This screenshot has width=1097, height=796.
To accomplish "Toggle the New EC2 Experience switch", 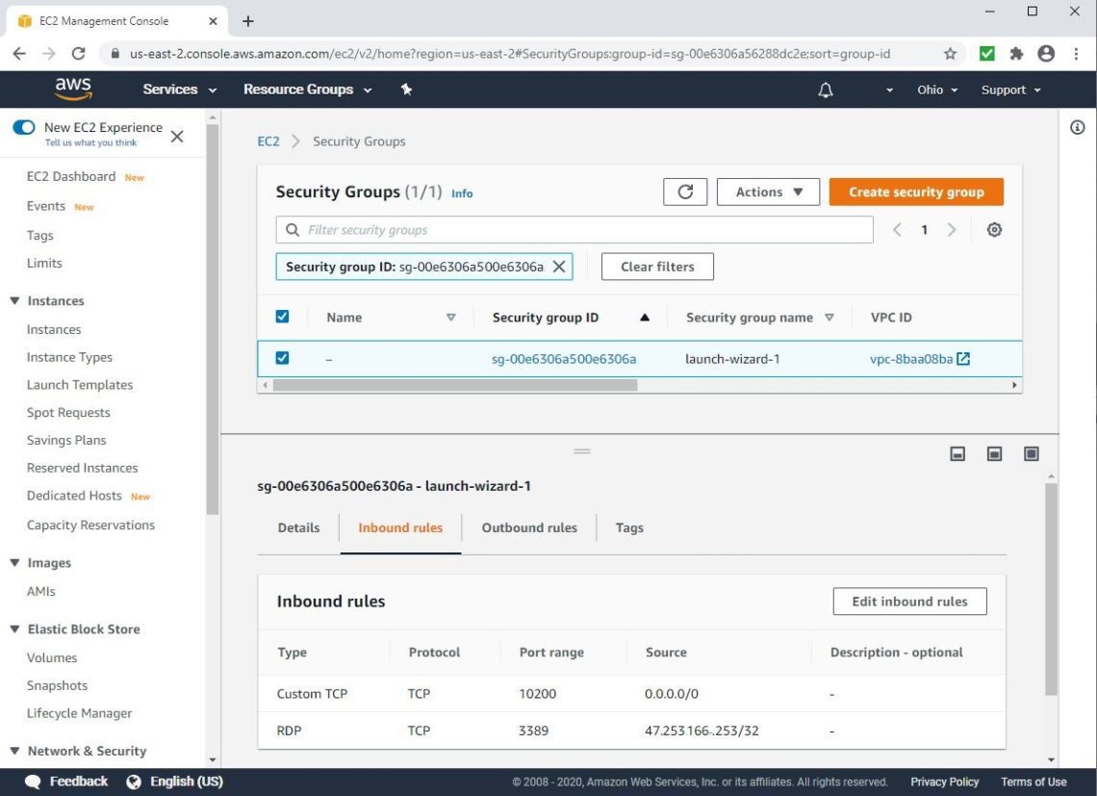I will pyautogui.click(x=24, y=127).
